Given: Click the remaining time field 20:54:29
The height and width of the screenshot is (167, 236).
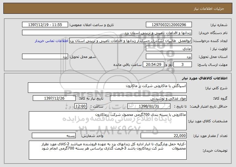Looking at the screenshot, I should pos(153,65).
